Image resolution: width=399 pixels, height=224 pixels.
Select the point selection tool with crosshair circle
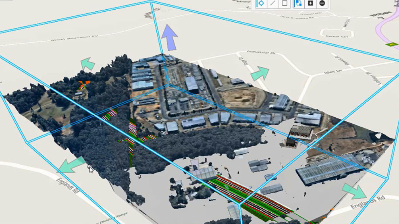pyautogui.click(x=261, y=4)
